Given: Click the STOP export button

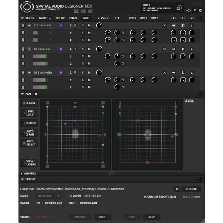Looking at the screenshot, I should click(x=152, y=217).
